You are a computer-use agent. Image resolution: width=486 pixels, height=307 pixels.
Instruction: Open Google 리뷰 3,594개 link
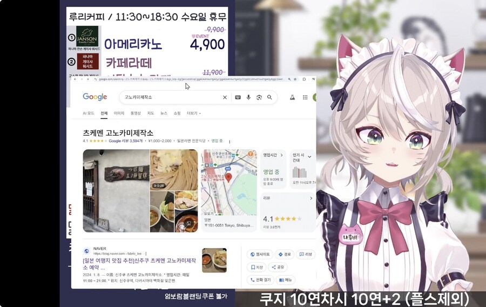[x=125, y=141]
